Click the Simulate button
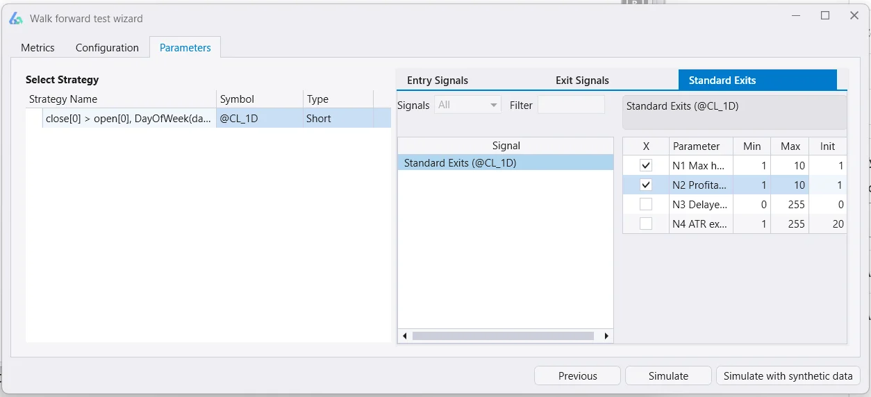The width and height of the screenshot is (871, 397). [x=668, y=375]
